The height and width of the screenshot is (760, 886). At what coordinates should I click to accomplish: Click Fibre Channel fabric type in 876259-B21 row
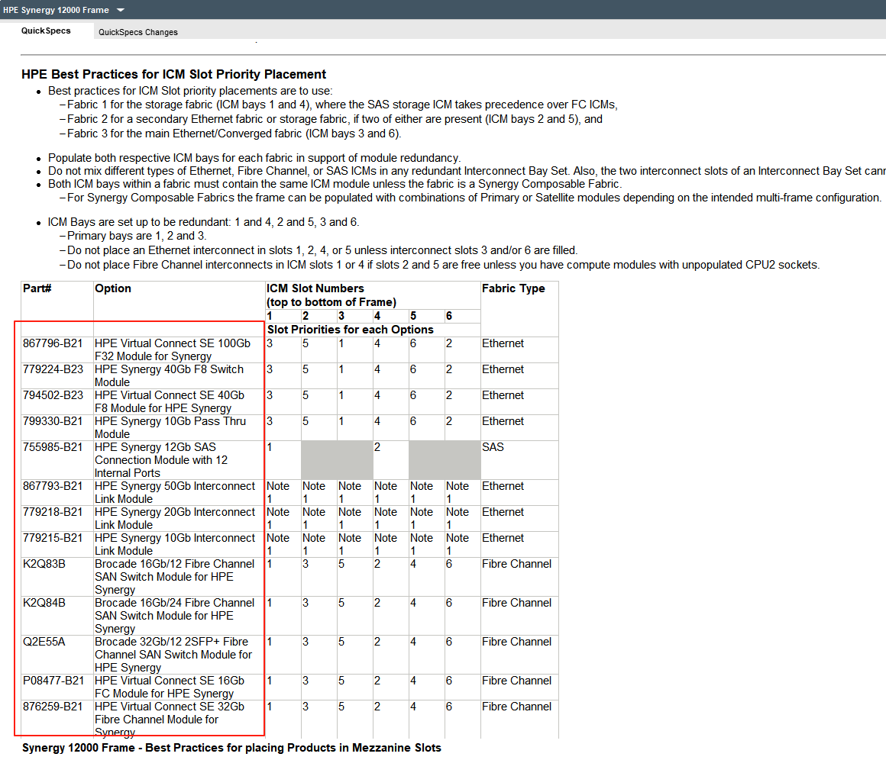coord(516,707)
